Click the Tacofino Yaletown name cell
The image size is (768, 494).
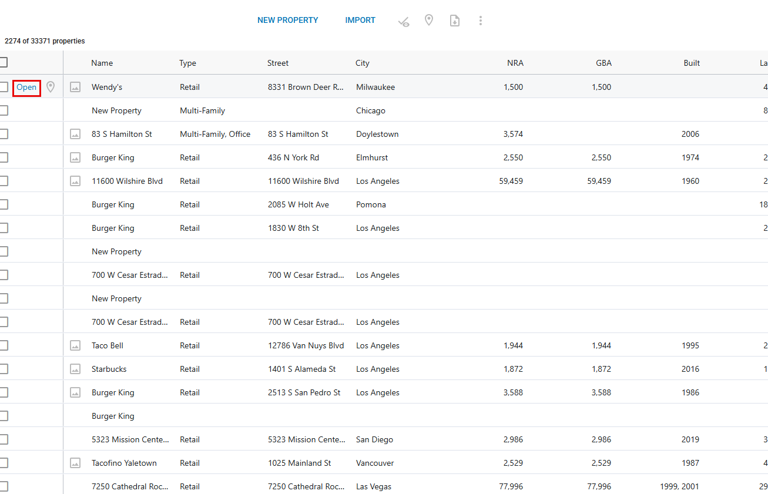[124, 463]
